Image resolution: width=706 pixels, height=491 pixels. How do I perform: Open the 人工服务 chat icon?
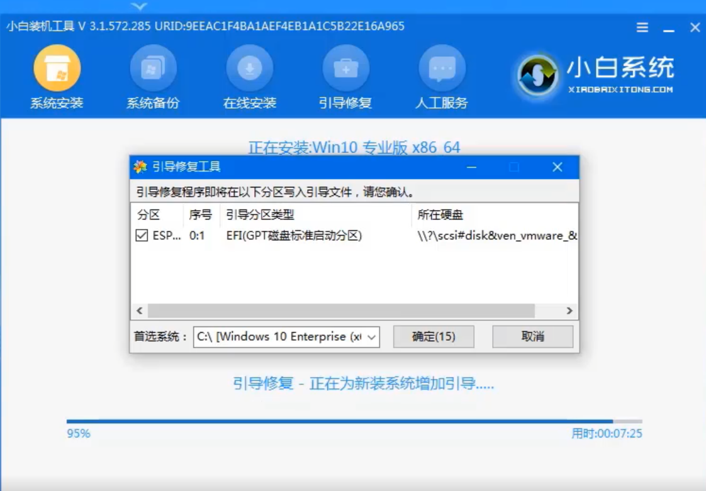pos(442,69)
